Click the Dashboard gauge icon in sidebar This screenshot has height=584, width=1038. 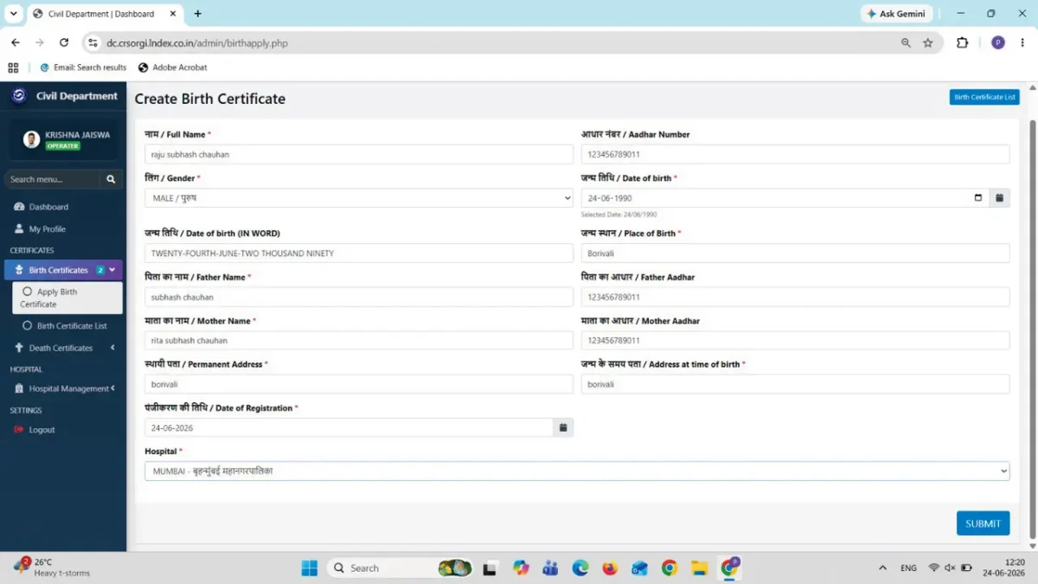point(19,207)
